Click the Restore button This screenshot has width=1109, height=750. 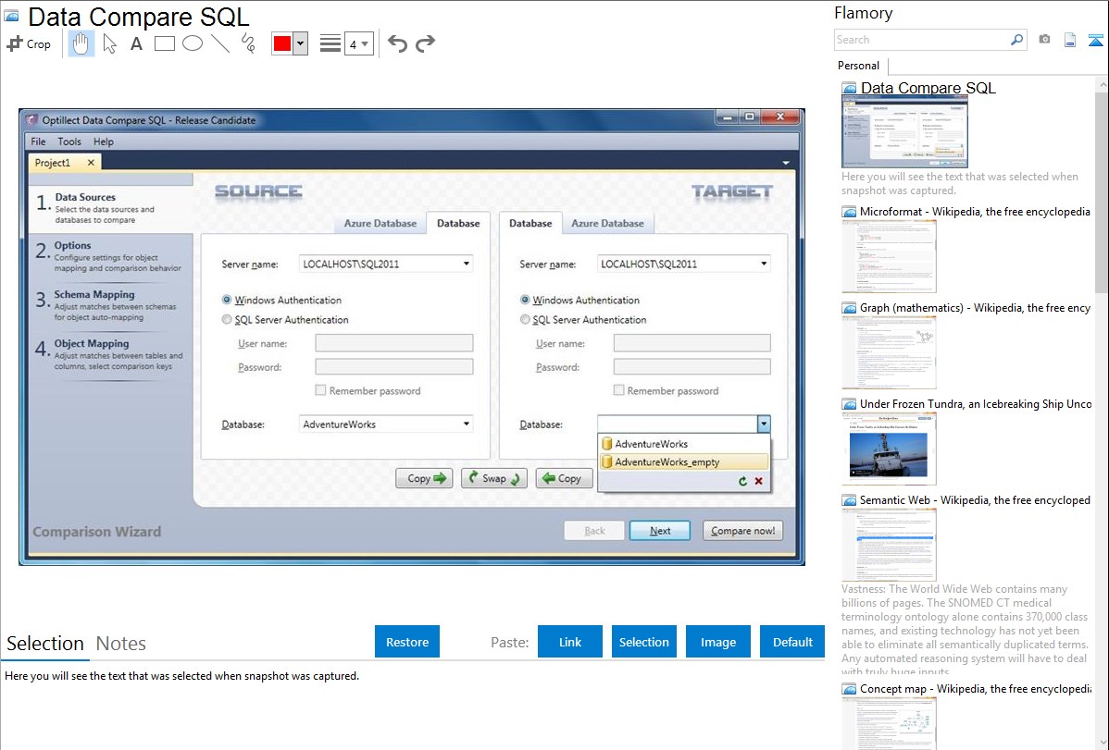point(407,642)
